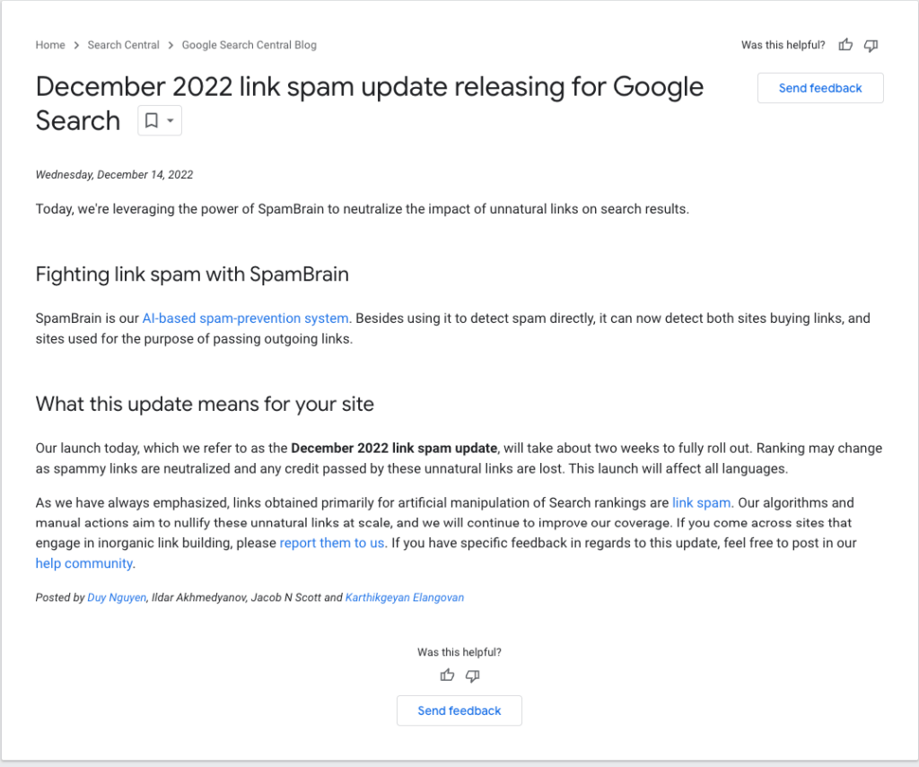This screenshot has height=767, width=919.
Task: Select the bookmark icon beside the article title
Action: pos(152,119)
